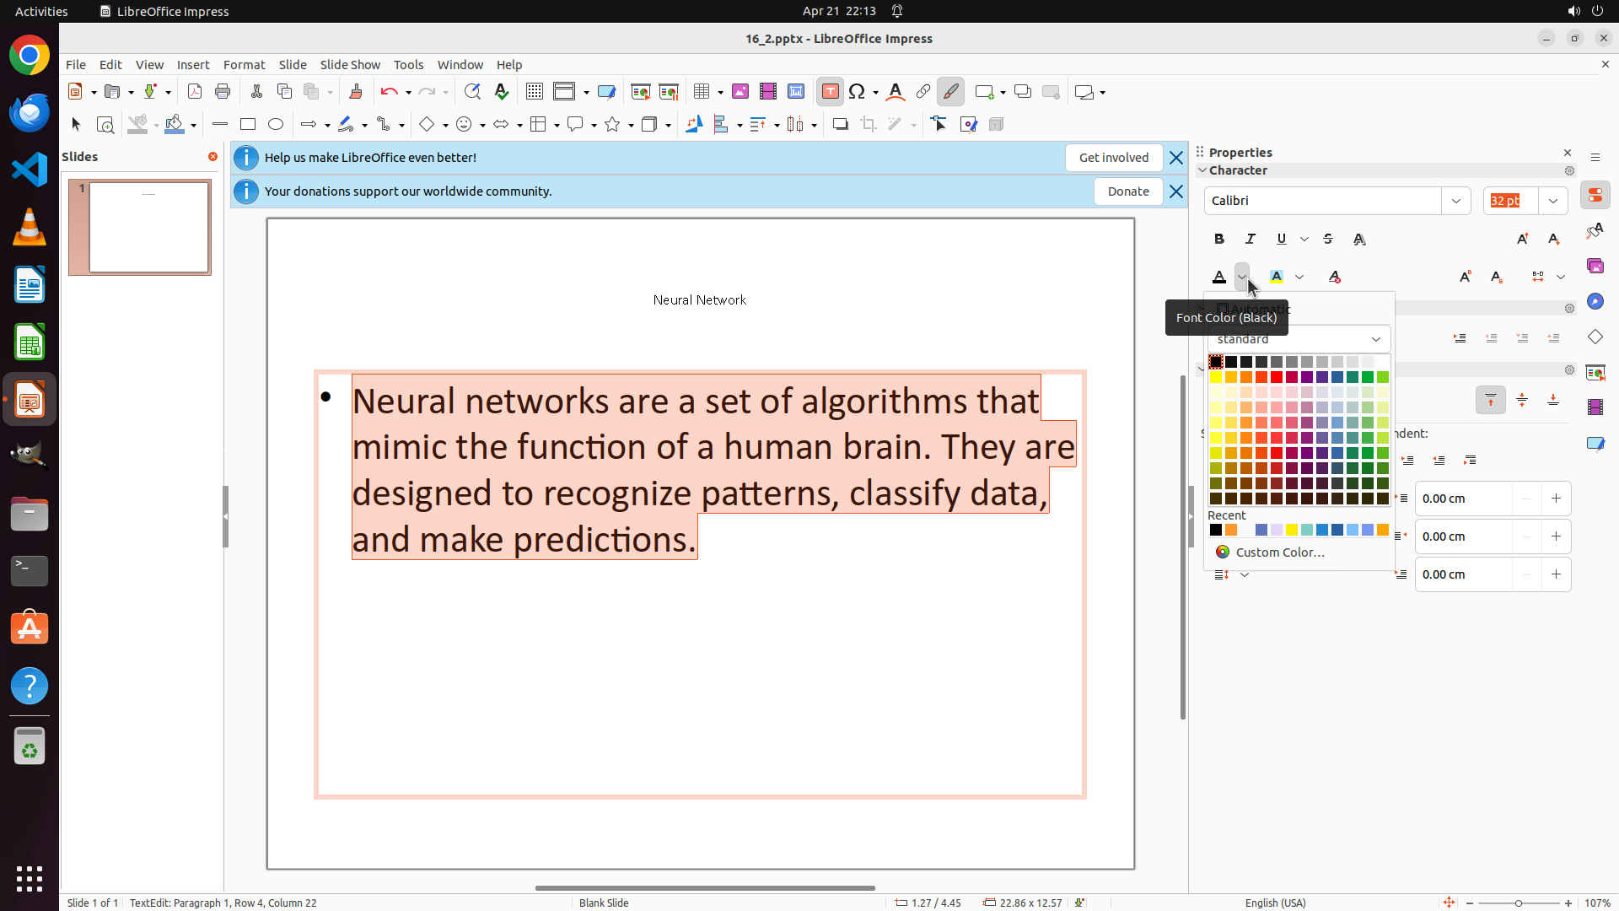Toggle the Underline formatting button
Viewport: 1619px width, 911px height.
coord(1281,240)
